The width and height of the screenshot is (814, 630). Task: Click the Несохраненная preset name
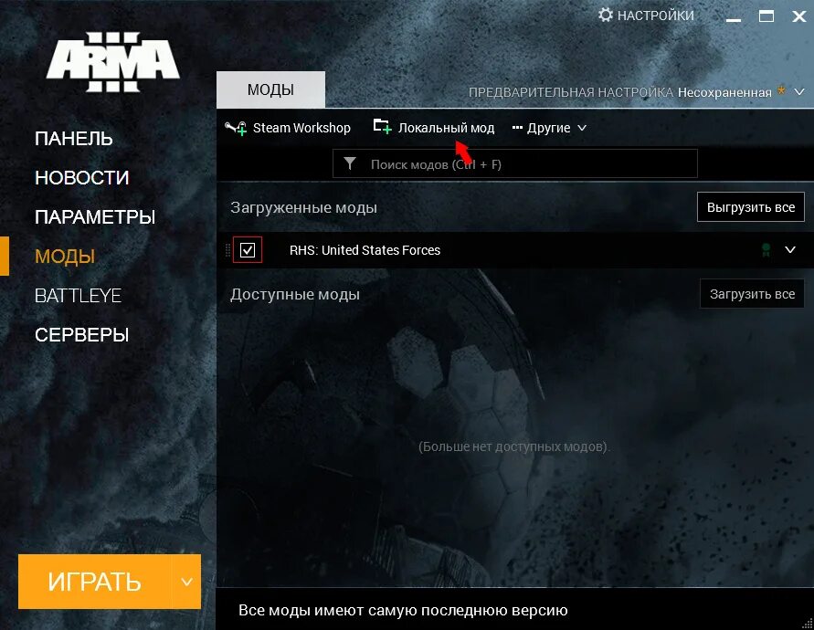point(724,92)
